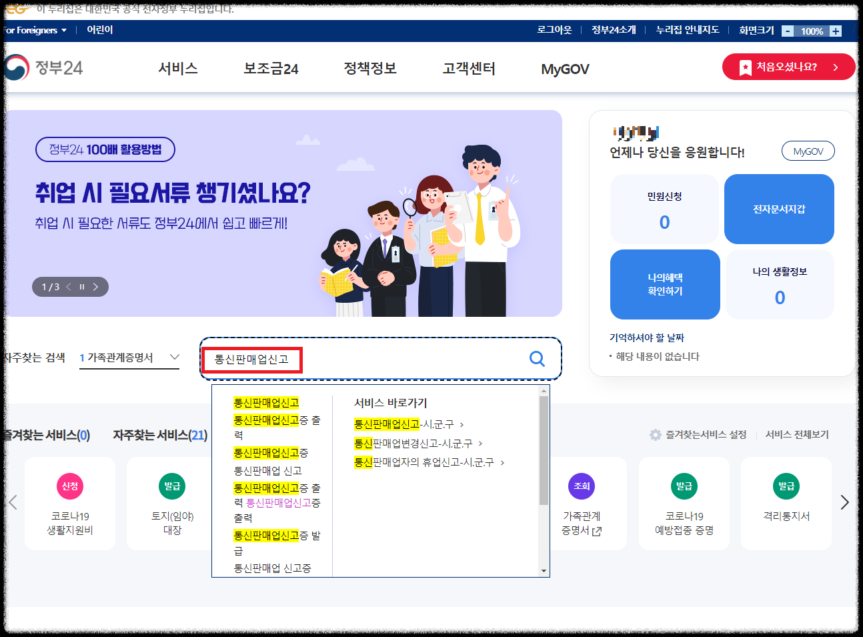Click the 발급 badge for 격리통지서
The width and height of the screenshot is (863, 637).
coord(786,486)
